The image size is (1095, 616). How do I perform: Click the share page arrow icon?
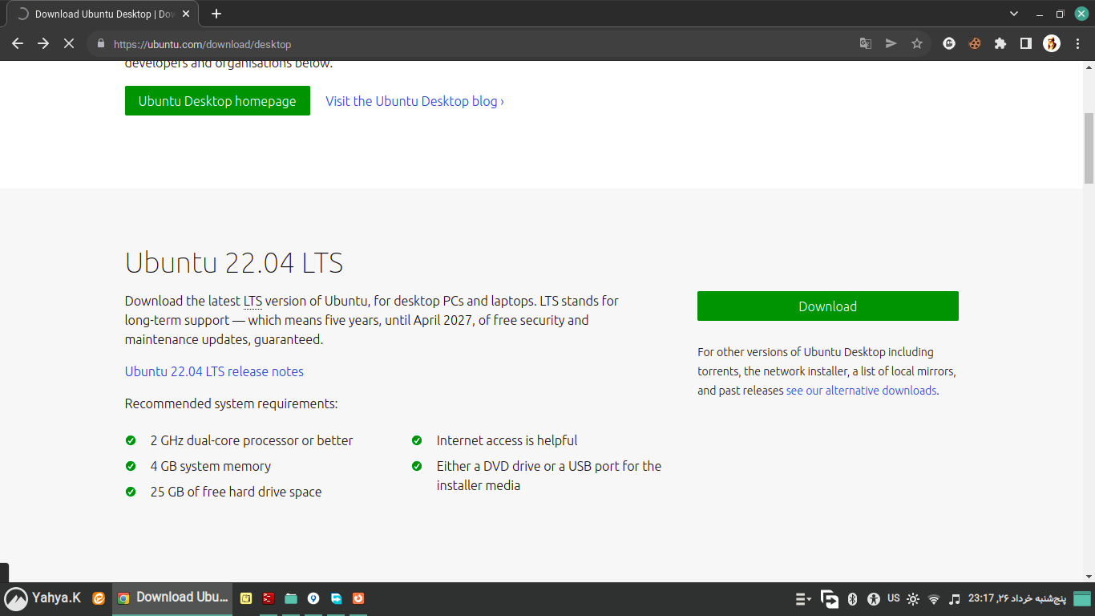(x=891, y=44)
